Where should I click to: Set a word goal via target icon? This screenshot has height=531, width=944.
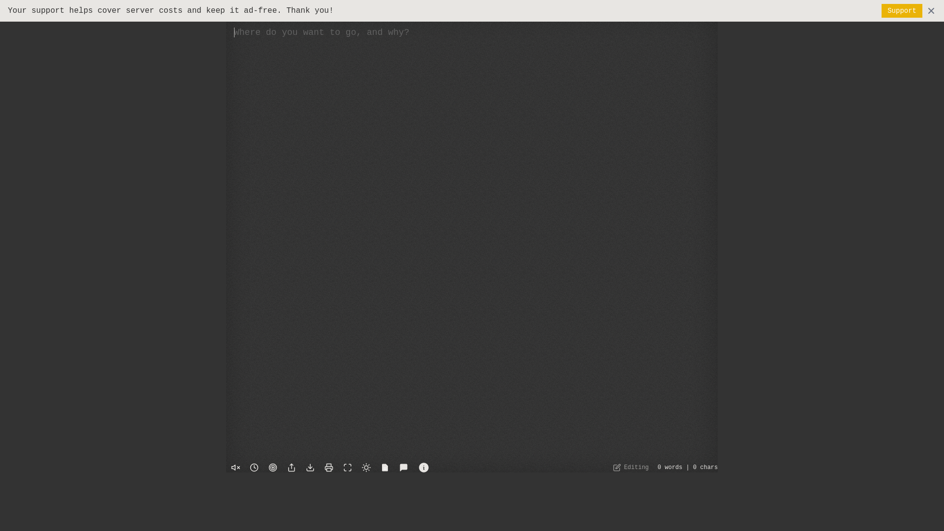tap(273, 468)
